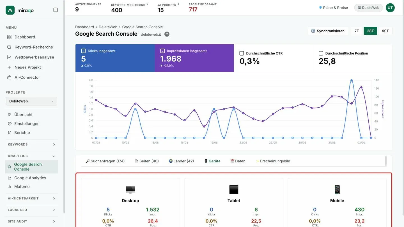Click the sync icon in Synchronisieren button
Viewport: 404px width, 227px height.
coord(313,31)
